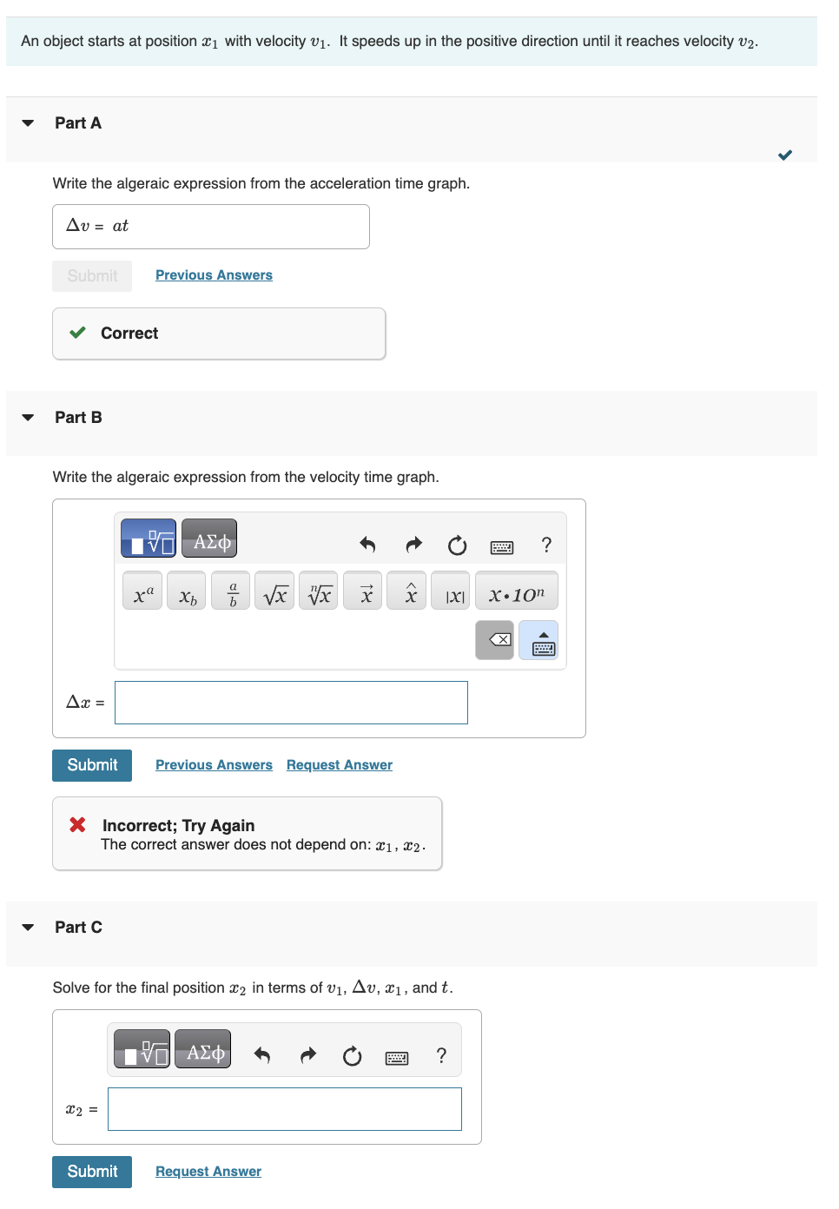Insert a square root symbol
Screen dimensions: 839x1209
274,591
